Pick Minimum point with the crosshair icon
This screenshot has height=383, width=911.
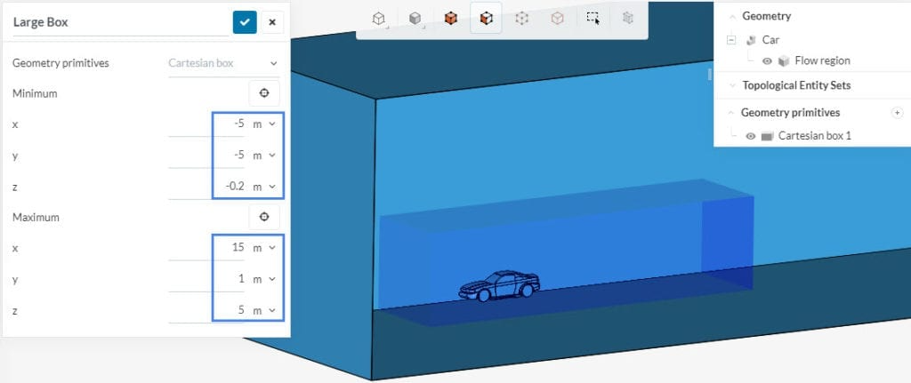click(264, 93)
